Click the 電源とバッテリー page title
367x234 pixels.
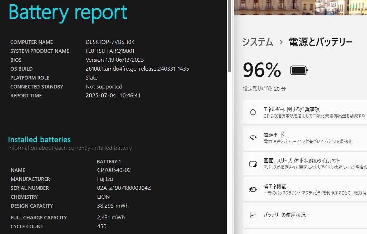point(321,42)
